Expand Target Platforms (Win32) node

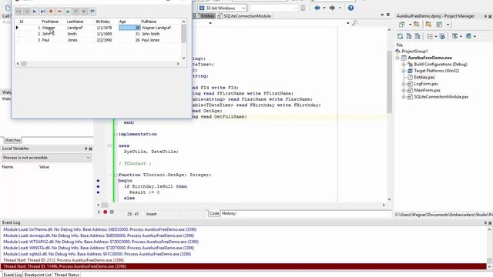tap(404, 71)
